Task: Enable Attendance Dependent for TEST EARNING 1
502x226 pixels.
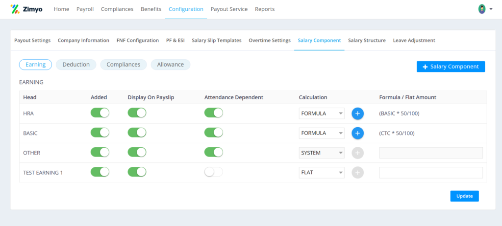Action: point(214,172)
